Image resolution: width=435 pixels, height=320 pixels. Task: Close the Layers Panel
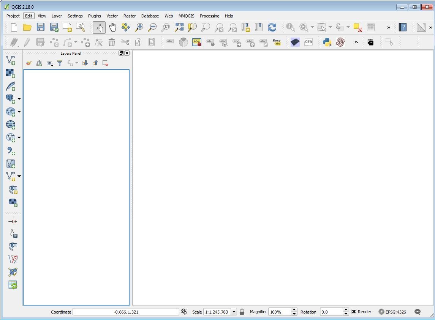tap(127, 53)
